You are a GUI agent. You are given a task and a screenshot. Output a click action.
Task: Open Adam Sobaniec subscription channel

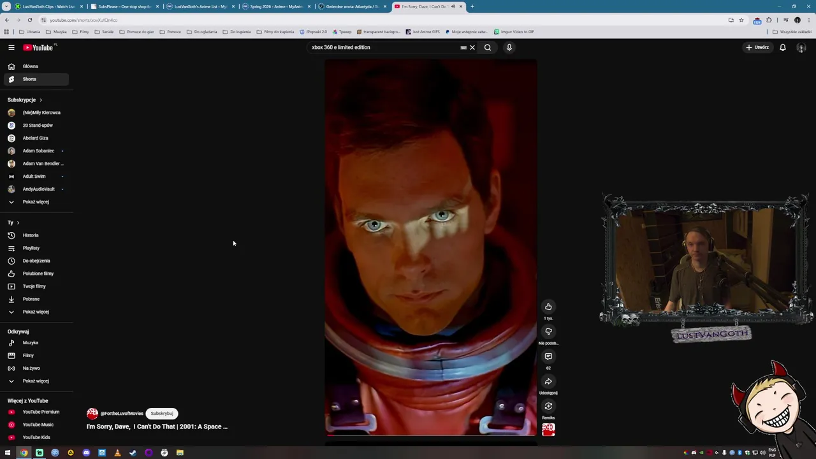tap(35, 150)
